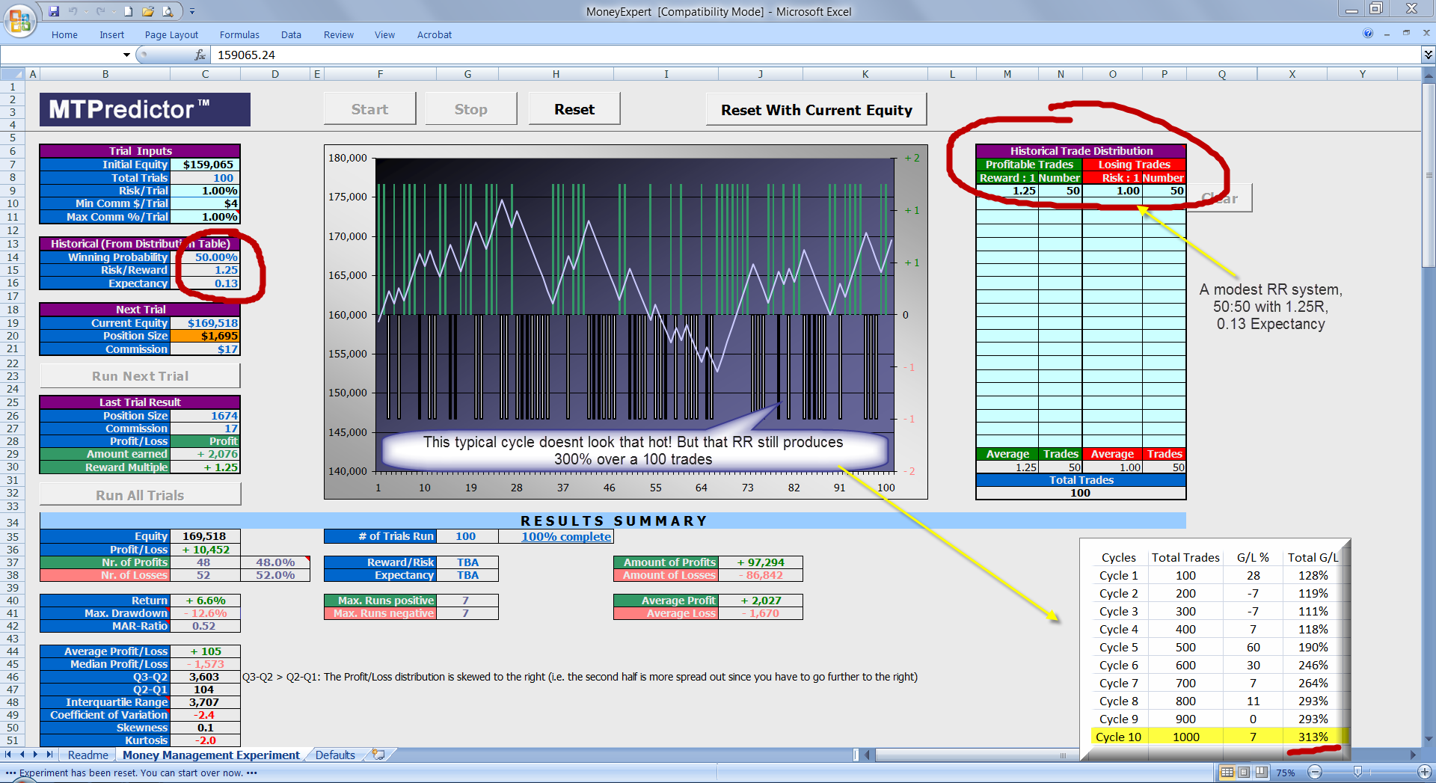Open a file using folder icon
Image resolution: width=1436 pixels, height=783 pixels.
coord(148,11)
